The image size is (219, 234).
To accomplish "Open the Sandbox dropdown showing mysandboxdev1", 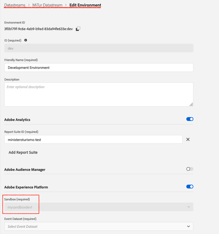I will tap(99, 207).
